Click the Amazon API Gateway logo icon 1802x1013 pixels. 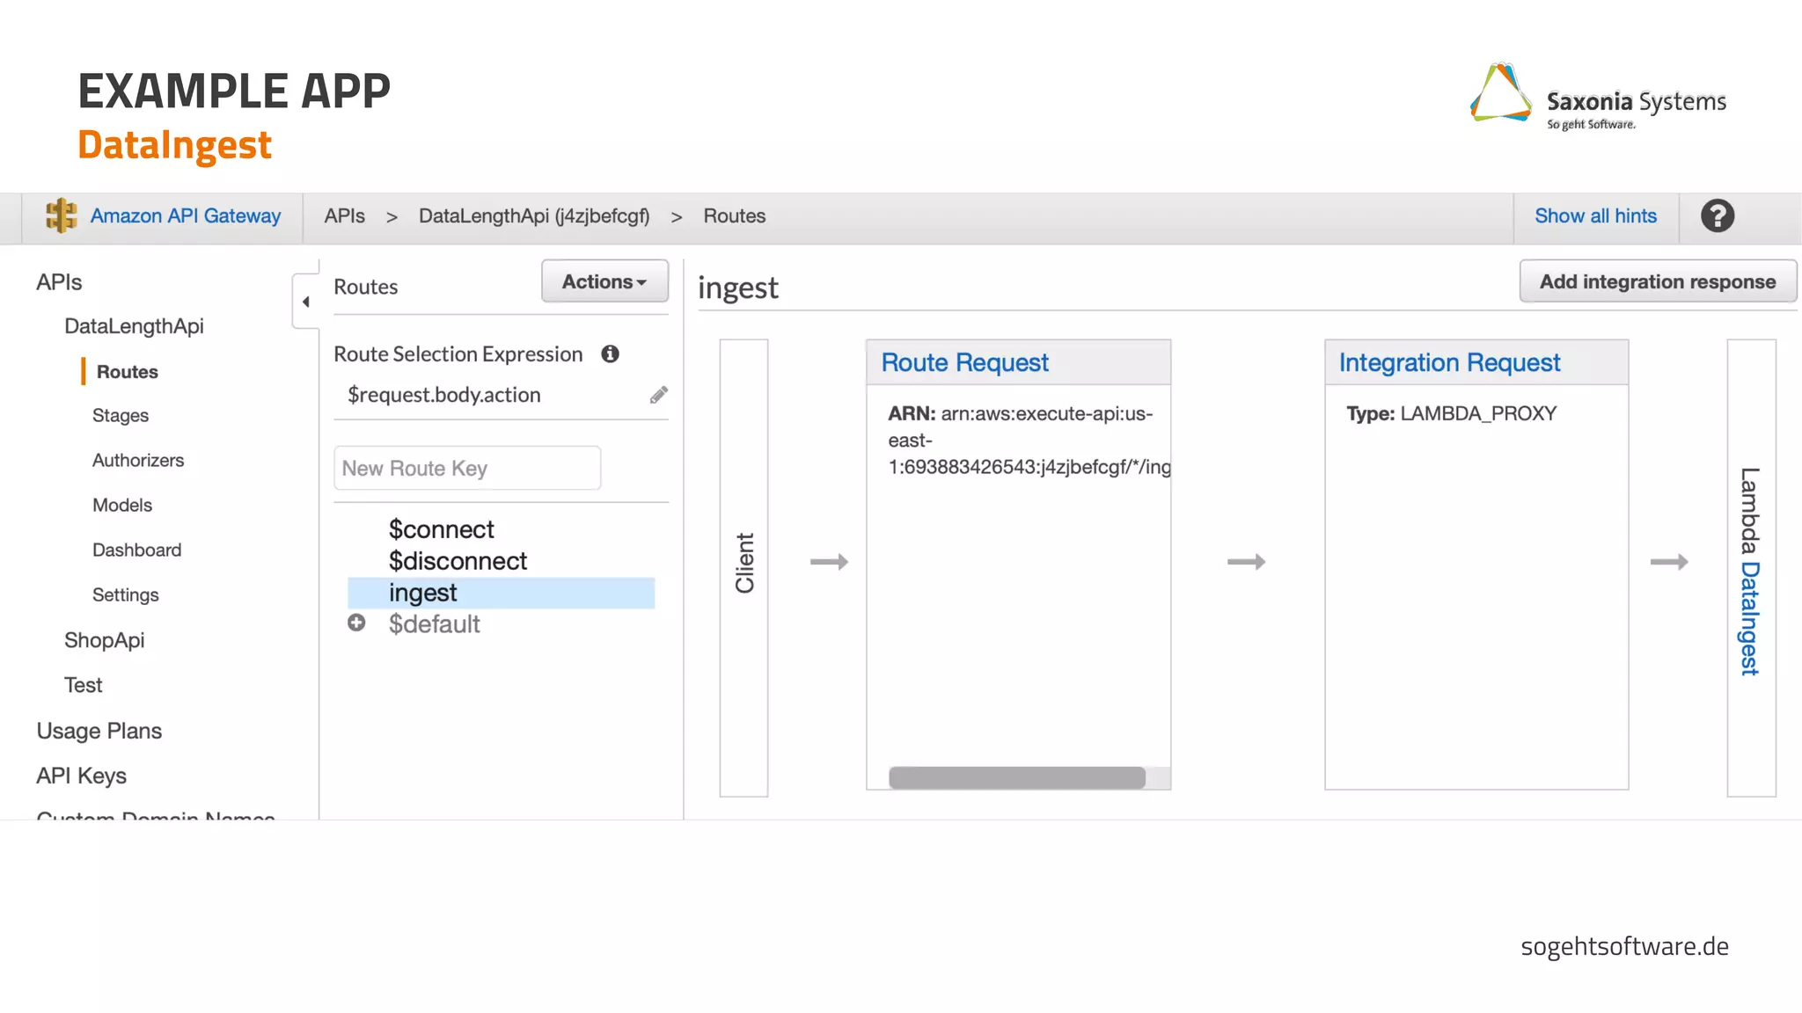[61, 215]
